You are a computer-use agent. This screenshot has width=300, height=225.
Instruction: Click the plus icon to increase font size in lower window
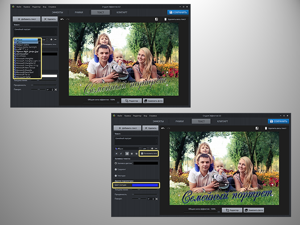click(x=151, y=148)
